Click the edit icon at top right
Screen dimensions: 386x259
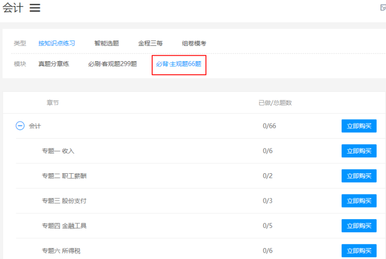(383, 8)
